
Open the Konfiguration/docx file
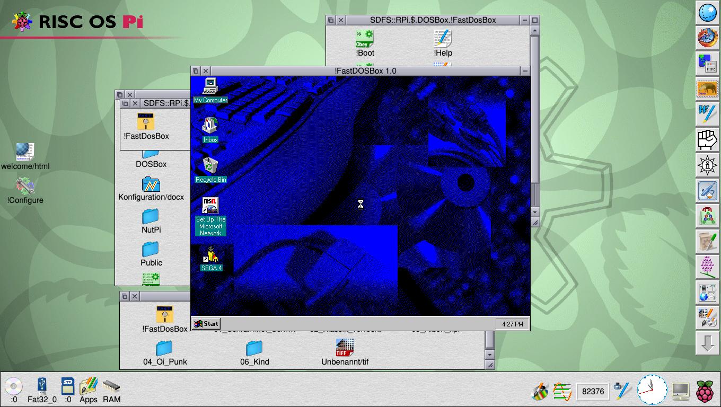pyautogui.click(x=151, y=184)
